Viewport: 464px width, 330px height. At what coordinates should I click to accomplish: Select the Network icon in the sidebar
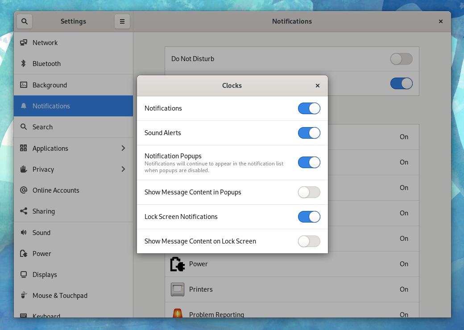tap(23, 42)
